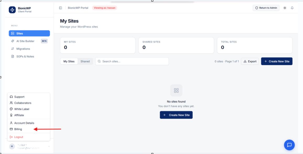
Task: Click the empty-state grid icon
Action: (176, 90)
